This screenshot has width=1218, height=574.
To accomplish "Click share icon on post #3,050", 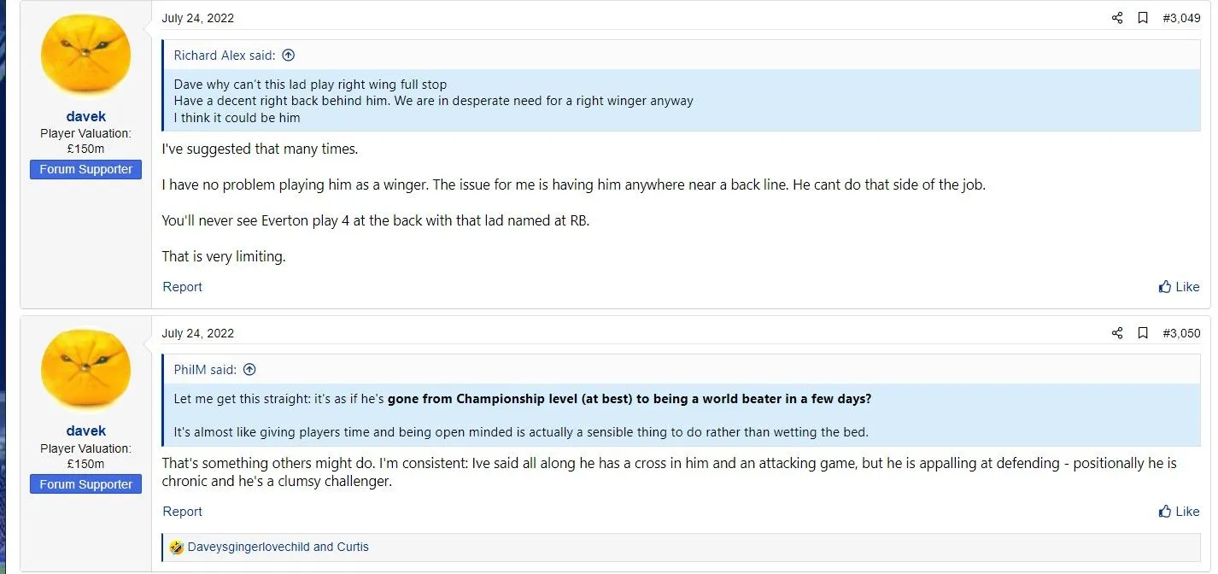I will (x=1117, y=333).
